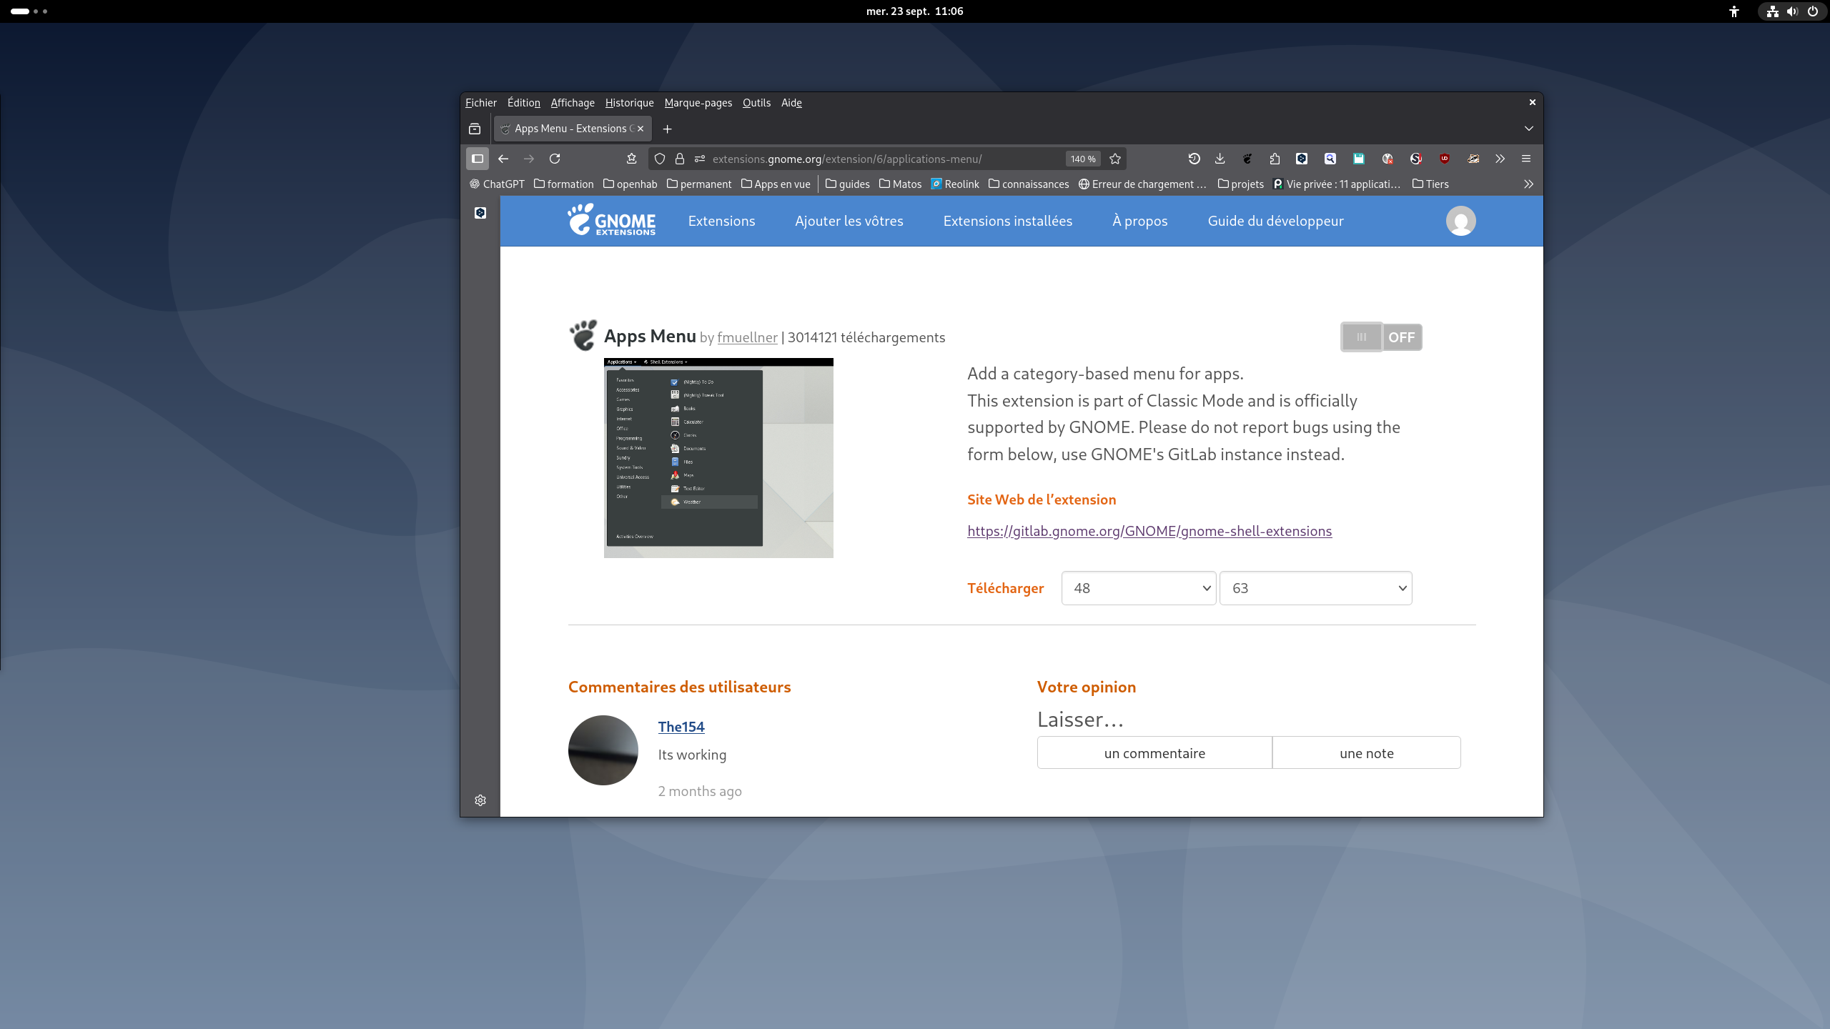Image resolution: width=1830 pixels, height=1029 pixels.
Task: Click the padlock site security icon
Action: [x=680, y=159]
